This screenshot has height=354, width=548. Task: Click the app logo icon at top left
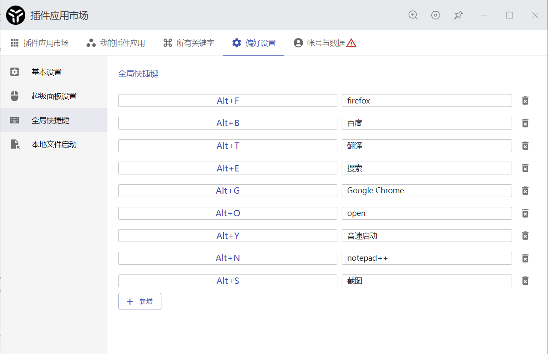coord(15,15)
